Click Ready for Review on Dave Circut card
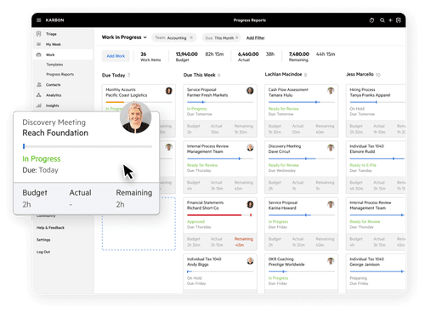The width and height of the screenshot is (425, 313). 284,165
